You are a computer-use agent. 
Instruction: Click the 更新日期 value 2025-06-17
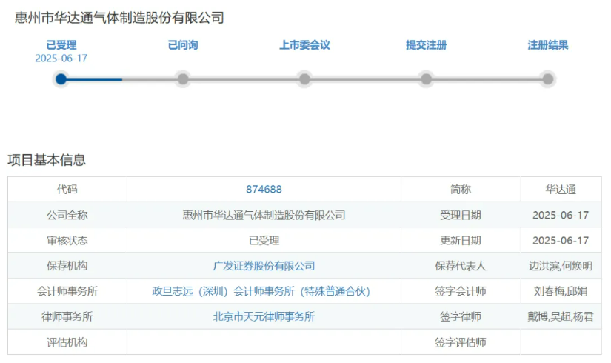click(x=561, y=241)
